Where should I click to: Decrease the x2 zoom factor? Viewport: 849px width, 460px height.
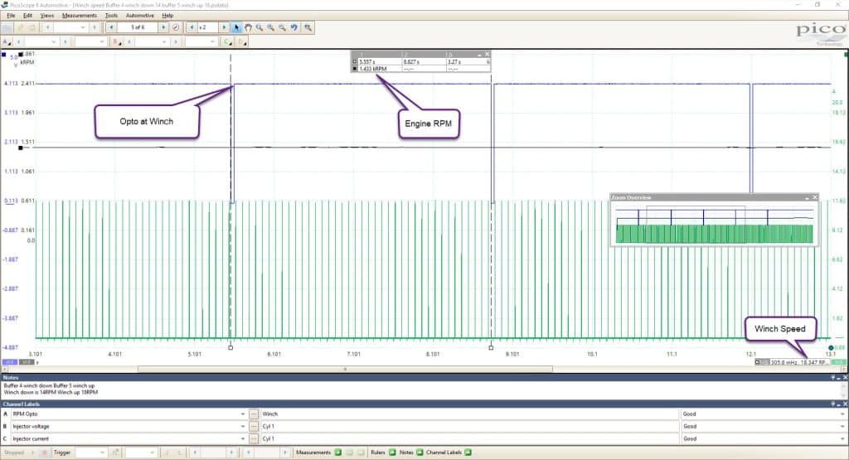coord(192,27)
